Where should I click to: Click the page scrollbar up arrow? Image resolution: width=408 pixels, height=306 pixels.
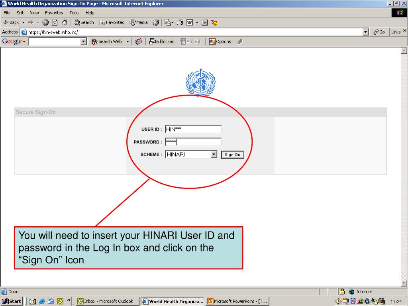pyautogui.click(x=404, y=51)
